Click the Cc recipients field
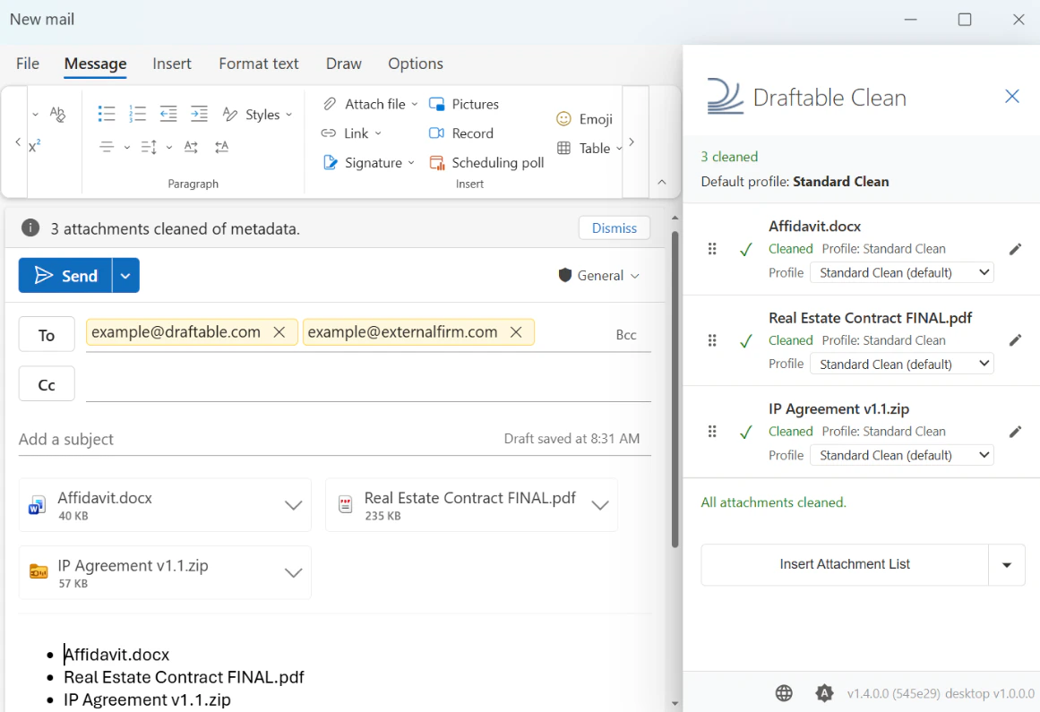The image size is (1040, 712). (x=368, y=384)
